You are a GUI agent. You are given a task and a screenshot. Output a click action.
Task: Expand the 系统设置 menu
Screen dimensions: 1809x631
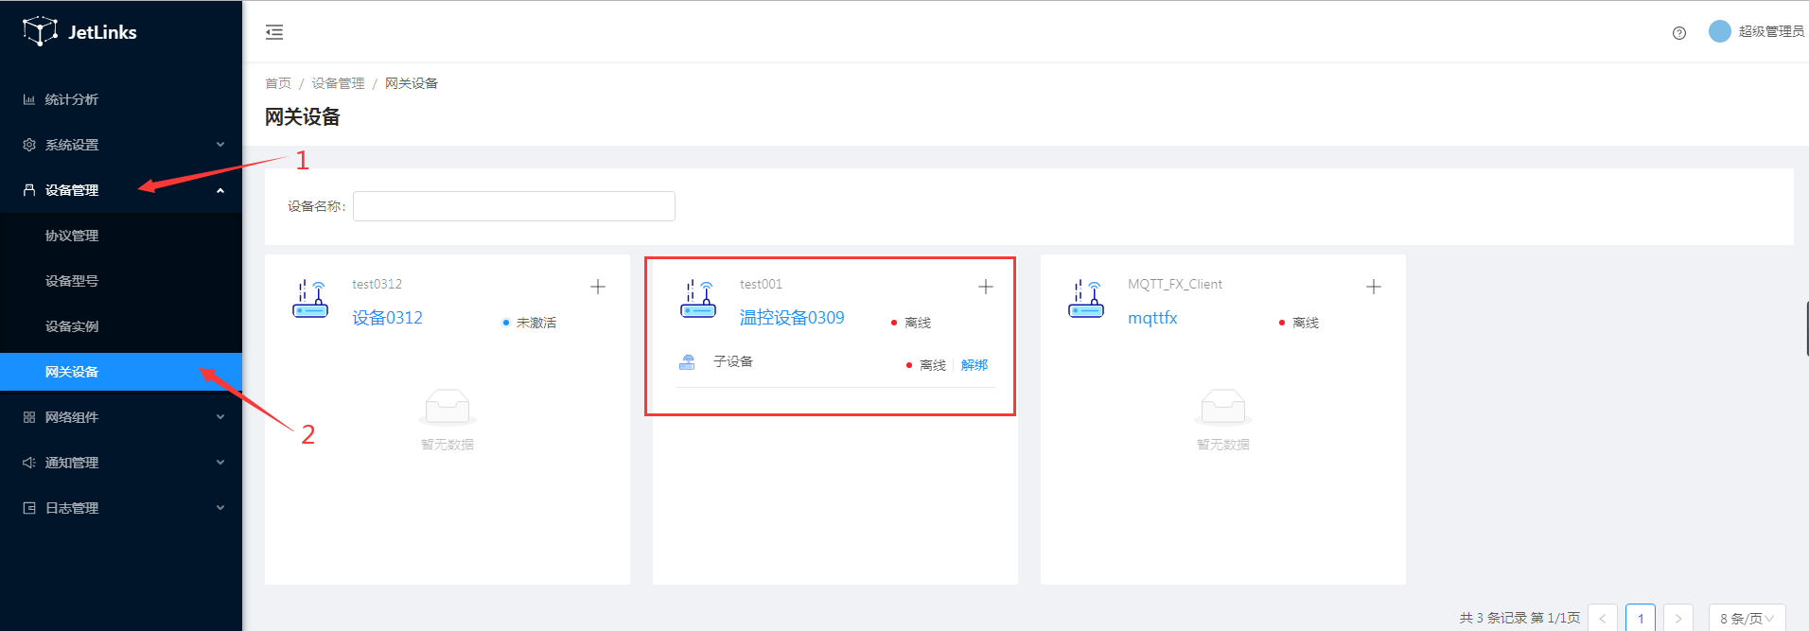point(121,145)
